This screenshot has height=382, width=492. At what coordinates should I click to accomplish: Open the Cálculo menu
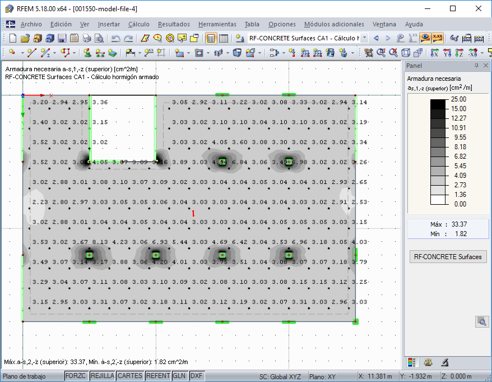click(x=138, y=24)
